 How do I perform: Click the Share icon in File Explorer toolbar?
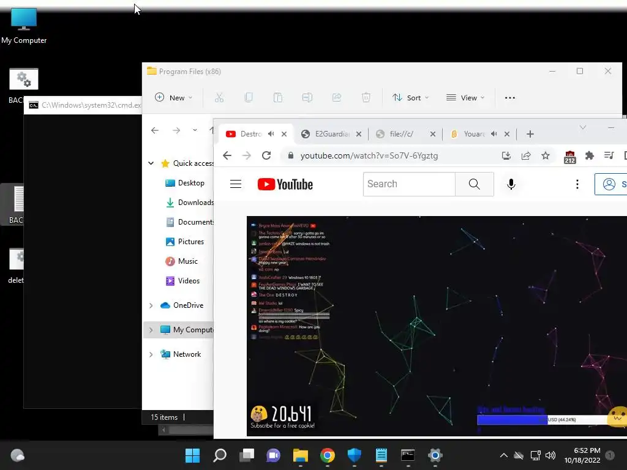(x=337, y=97)
